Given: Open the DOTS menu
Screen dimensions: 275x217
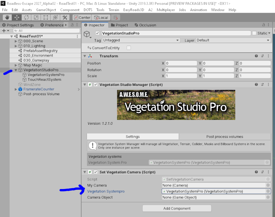Looking at the screenshot, I should [88, 10].
